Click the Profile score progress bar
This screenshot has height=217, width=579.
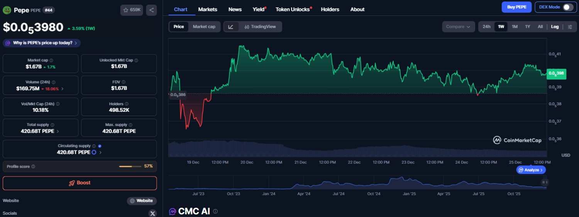point(130,167)
